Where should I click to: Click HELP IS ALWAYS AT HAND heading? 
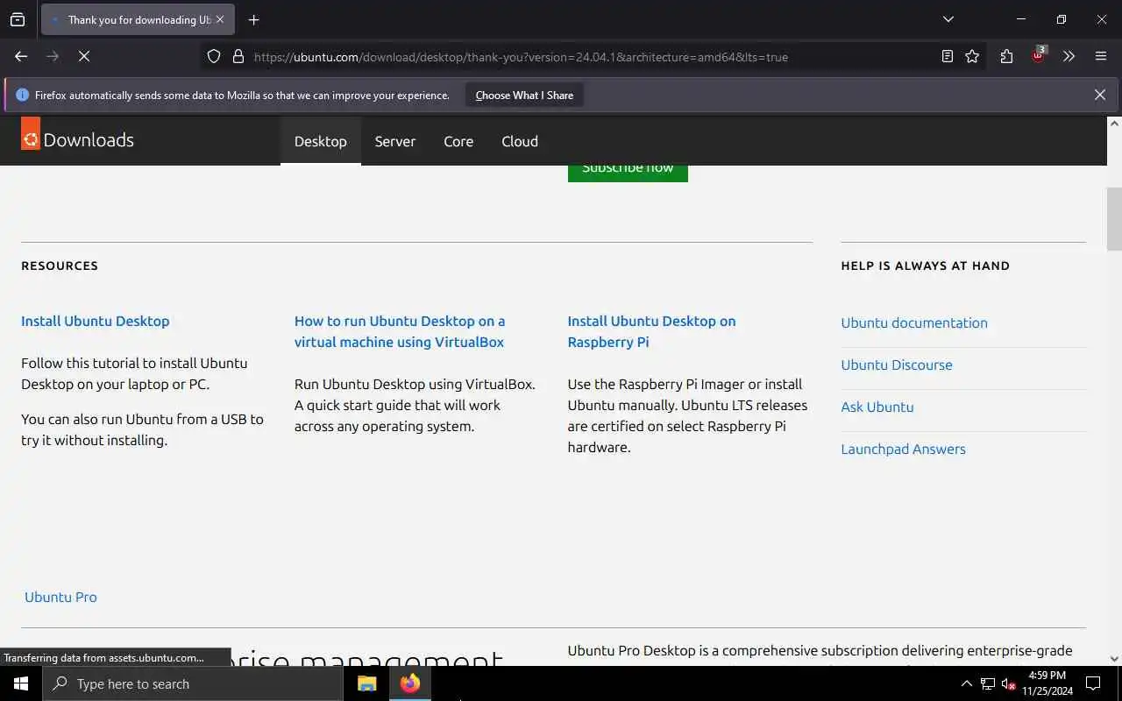pos(925,266)
